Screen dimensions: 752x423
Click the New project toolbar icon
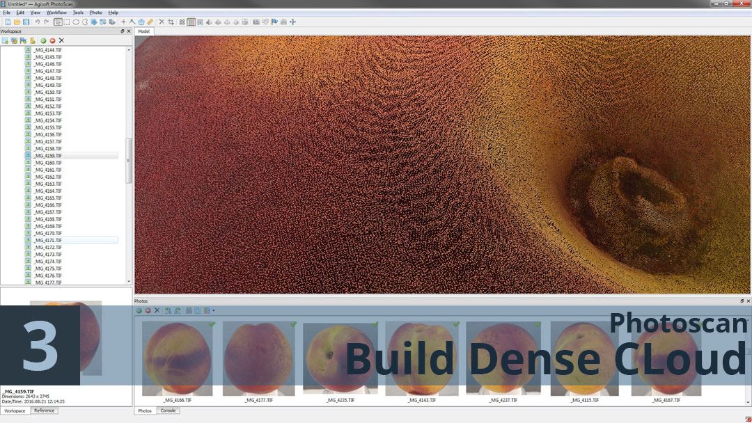pos(8,22)
